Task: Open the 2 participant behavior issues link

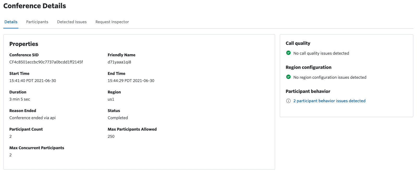Action: point(329,101)
